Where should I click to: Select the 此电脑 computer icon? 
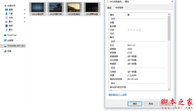(x=5, y=40)
